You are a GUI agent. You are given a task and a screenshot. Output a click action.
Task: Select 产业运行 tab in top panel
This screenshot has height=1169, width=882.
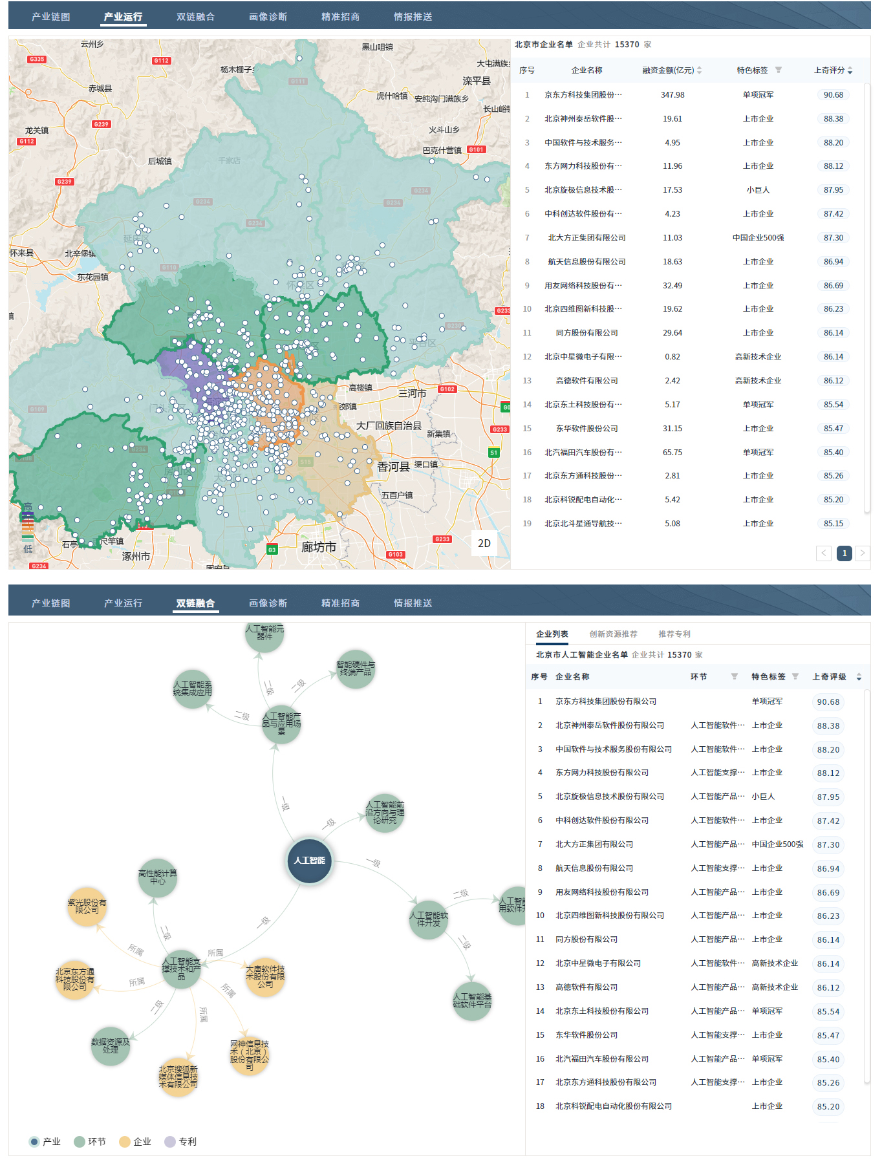tap(123, 17)
